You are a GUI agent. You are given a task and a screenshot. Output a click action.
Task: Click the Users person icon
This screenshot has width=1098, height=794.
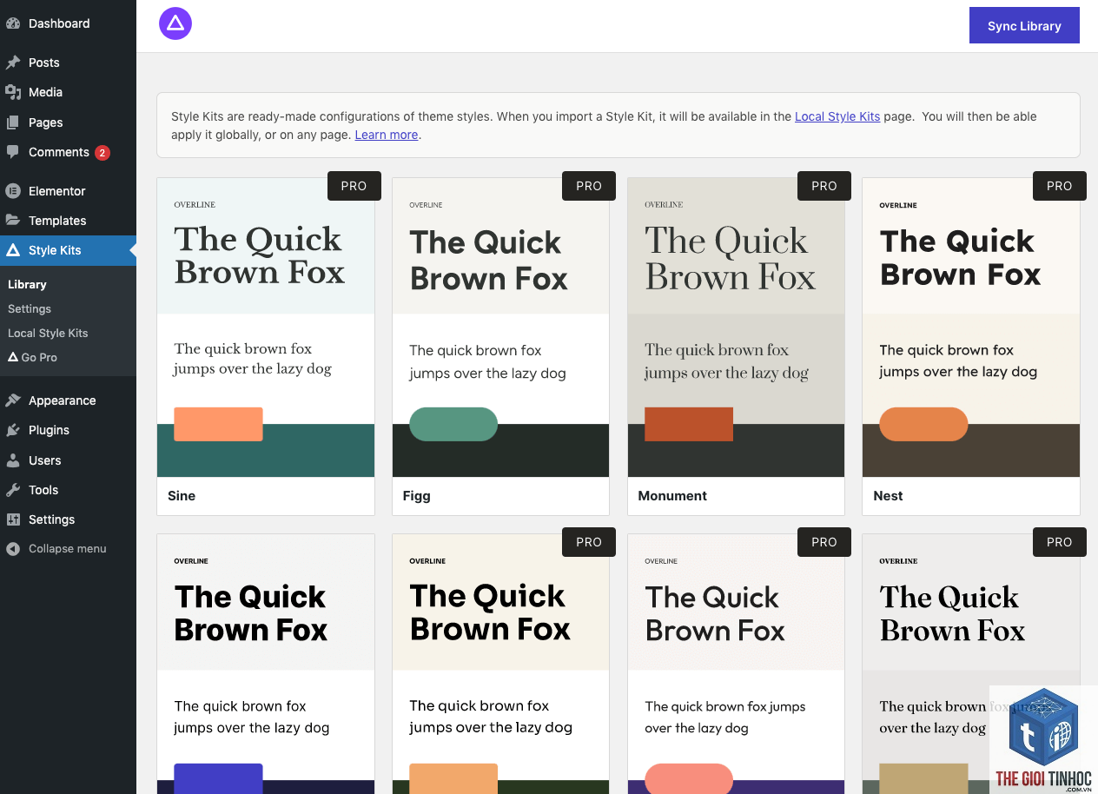[13, 460]
